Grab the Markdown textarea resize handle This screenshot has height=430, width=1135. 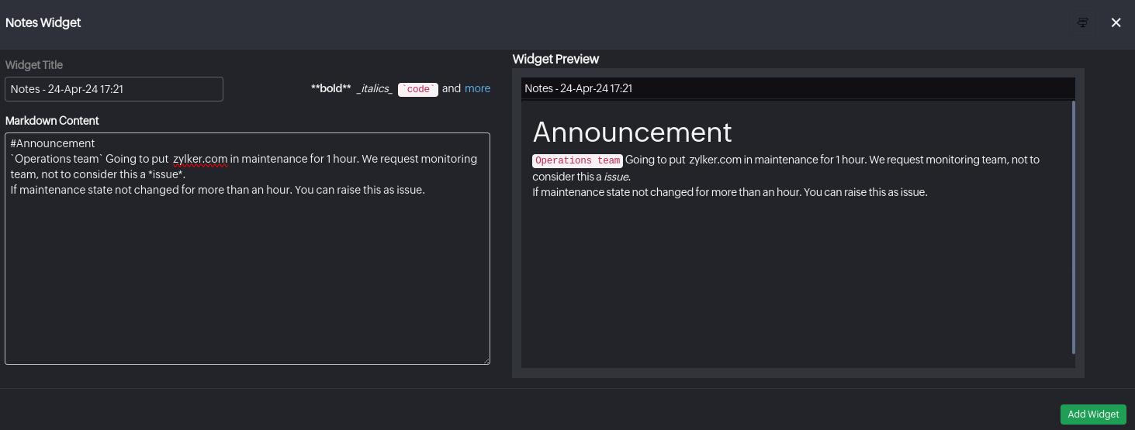coord(486,361)
